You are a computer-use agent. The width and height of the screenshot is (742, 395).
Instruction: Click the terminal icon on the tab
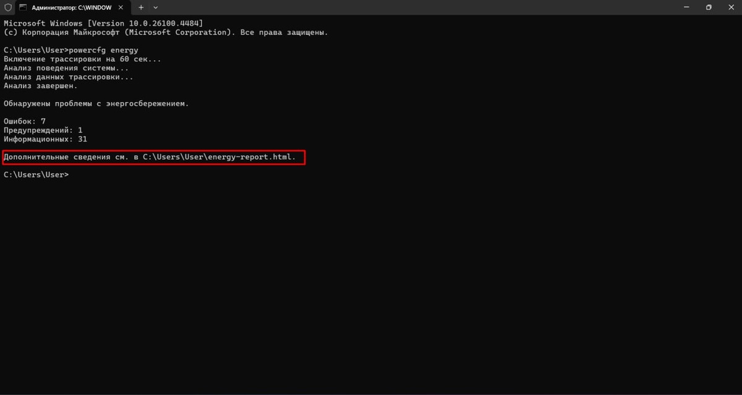pyautogui.click(x=23, y=7)
